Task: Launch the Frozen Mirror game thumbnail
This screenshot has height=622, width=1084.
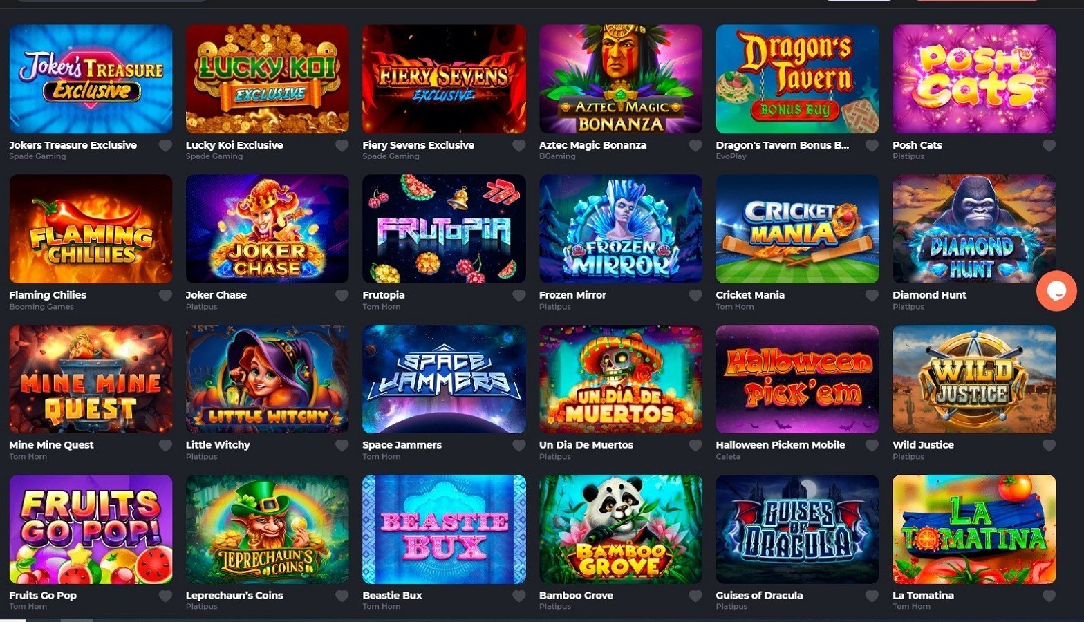Action: (620, 229)
